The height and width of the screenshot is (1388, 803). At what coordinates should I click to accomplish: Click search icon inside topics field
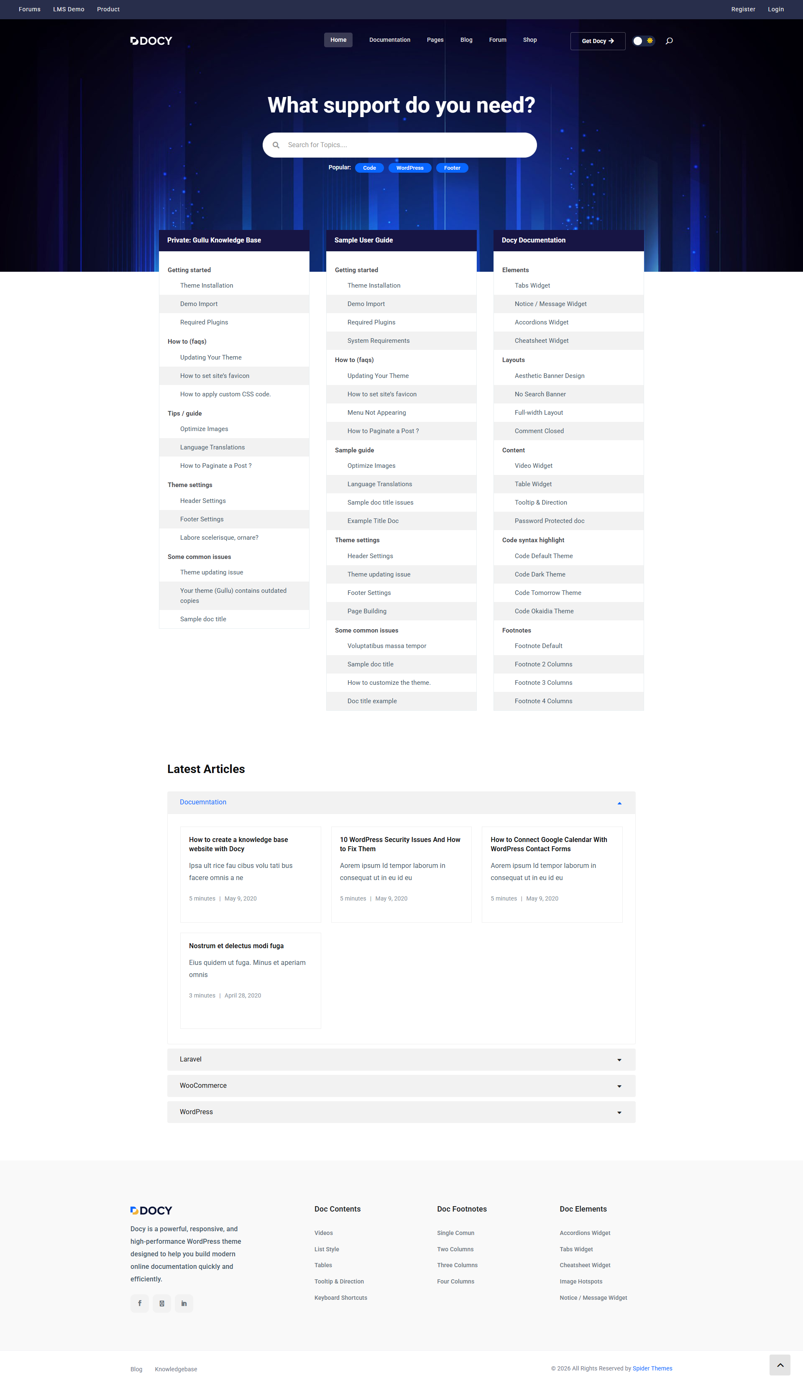[276, 145]
